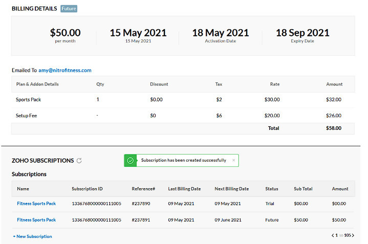The width and height of the screenshot is (368, 244).
Task: Sort by Status column
Action: (x=272, y=189)
